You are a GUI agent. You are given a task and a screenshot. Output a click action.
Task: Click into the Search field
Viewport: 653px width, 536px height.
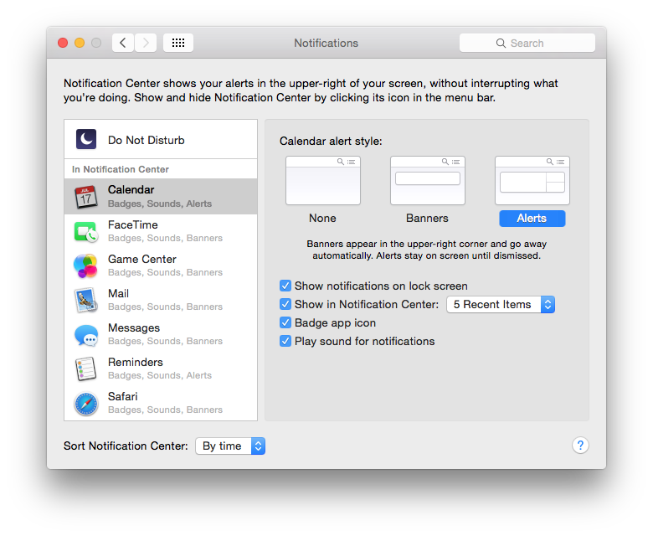click(527, 43)
